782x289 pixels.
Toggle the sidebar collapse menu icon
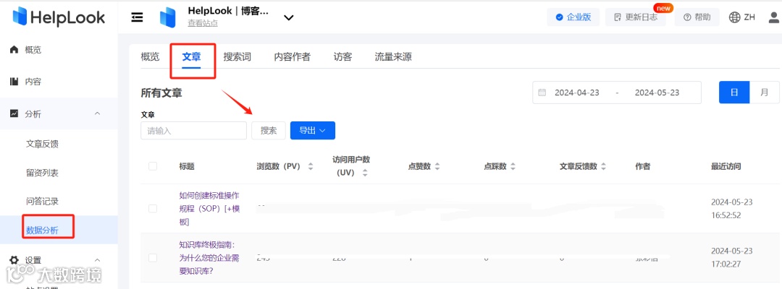click(x=137, y=17)
